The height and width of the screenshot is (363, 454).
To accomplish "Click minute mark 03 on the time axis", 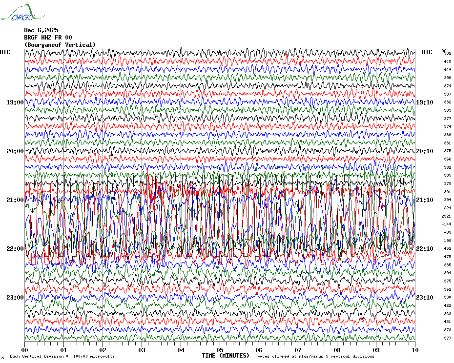I will coord(142,350).
